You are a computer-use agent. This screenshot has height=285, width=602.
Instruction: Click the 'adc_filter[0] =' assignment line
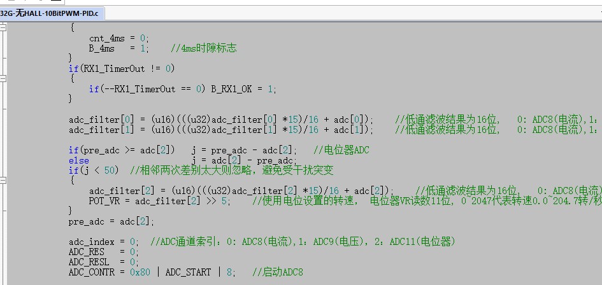pyautogui.click(x=222, y=120)
